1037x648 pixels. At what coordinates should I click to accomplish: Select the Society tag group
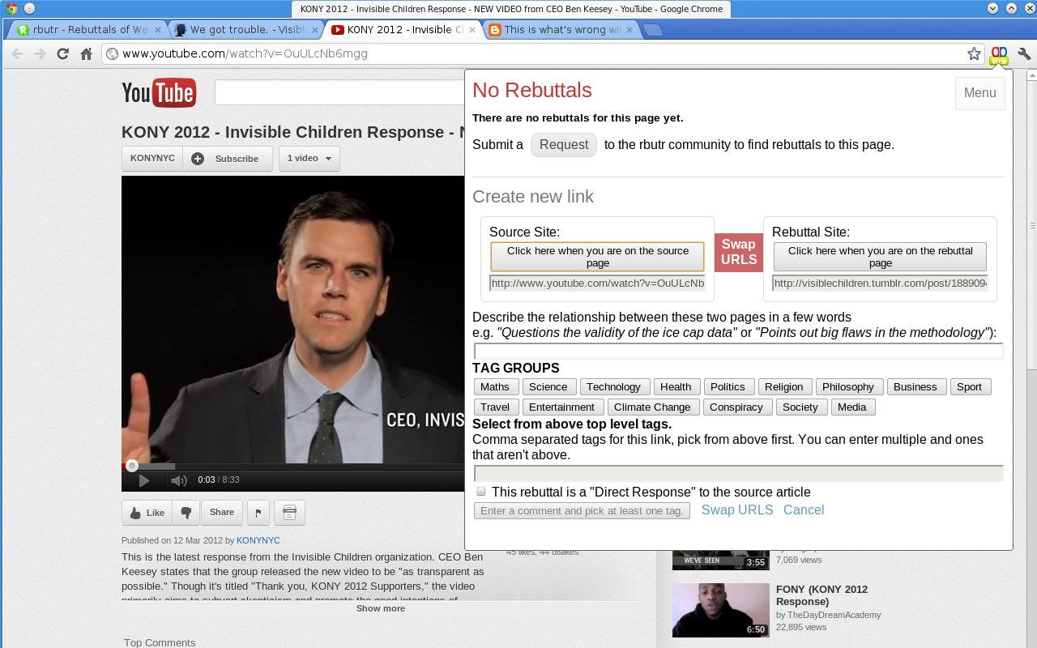pyautogui.click(x=800, y=407)
